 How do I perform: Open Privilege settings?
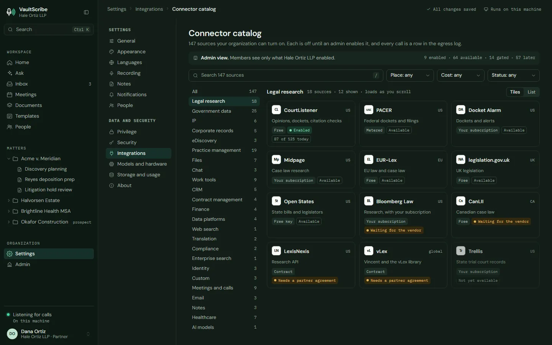[x=138, y=132]
